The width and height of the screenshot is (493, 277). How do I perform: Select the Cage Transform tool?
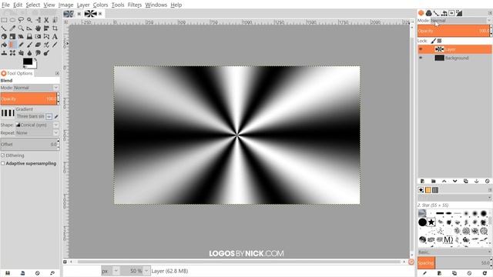pyautogui.click(x=46, y=36)
